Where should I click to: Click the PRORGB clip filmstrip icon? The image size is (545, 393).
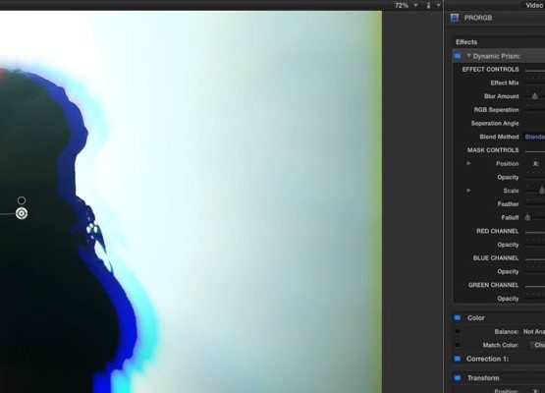[455, 18]
